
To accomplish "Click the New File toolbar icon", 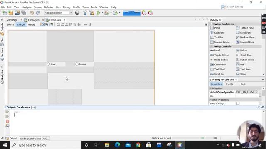I will (x=5, y=13).
